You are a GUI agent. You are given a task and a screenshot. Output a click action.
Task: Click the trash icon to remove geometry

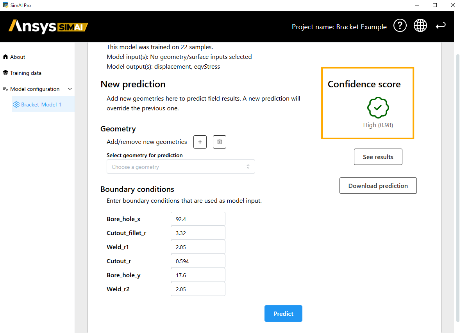219,142
